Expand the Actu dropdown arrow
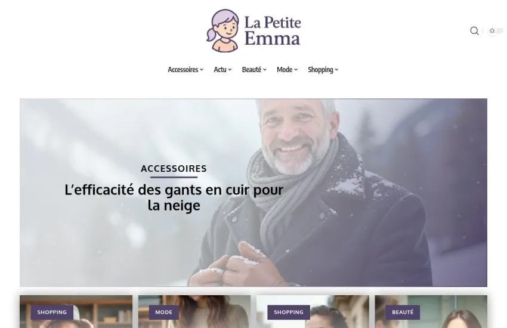 coord(230,70)
